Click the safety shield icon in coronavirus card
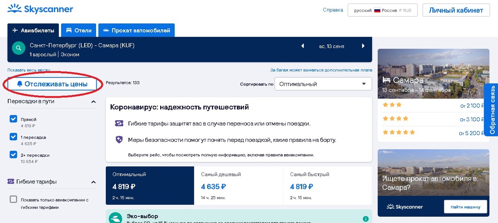The width and height of the screenshot is (498, 223). [x=119, y=140]
